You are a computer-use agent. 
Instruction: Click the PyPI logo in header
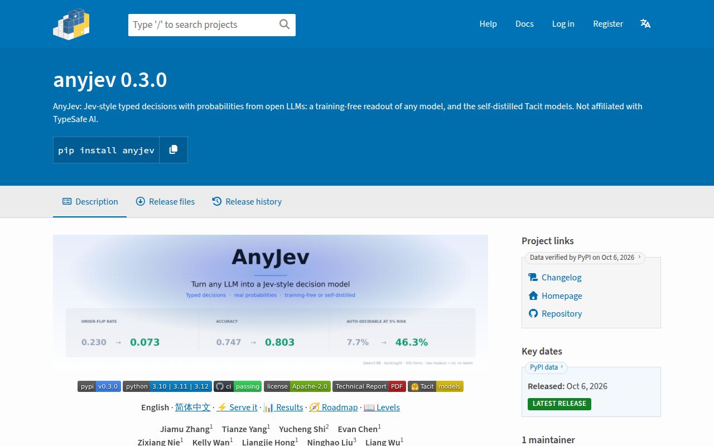coord(71,24)
